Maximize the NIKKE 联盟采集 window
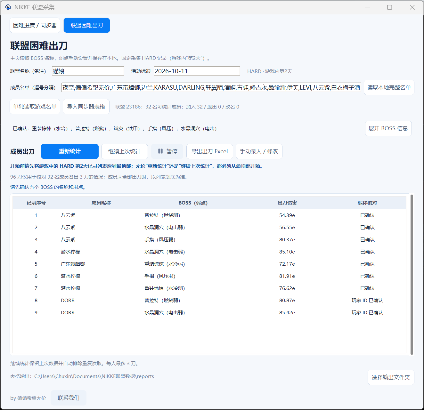The height and width of the screenshot is (410, 424). (x=390, y=7)
